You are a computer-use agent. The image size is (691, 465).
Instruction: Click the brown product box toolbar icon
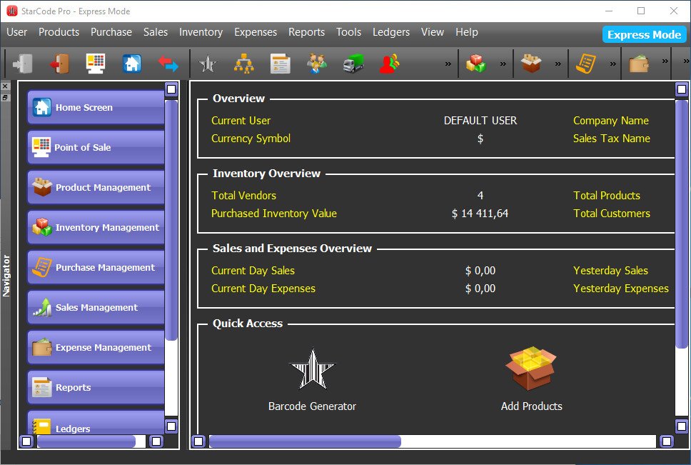531,64
